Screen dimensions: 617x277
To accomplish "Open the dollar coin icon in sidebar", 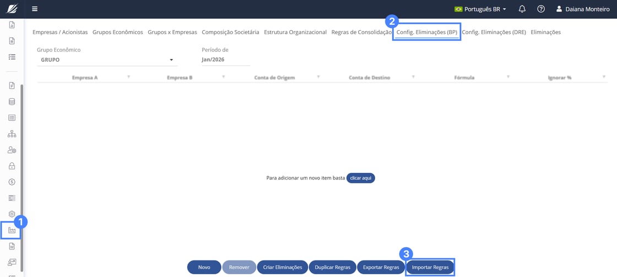I will click(x=12, y=182).
